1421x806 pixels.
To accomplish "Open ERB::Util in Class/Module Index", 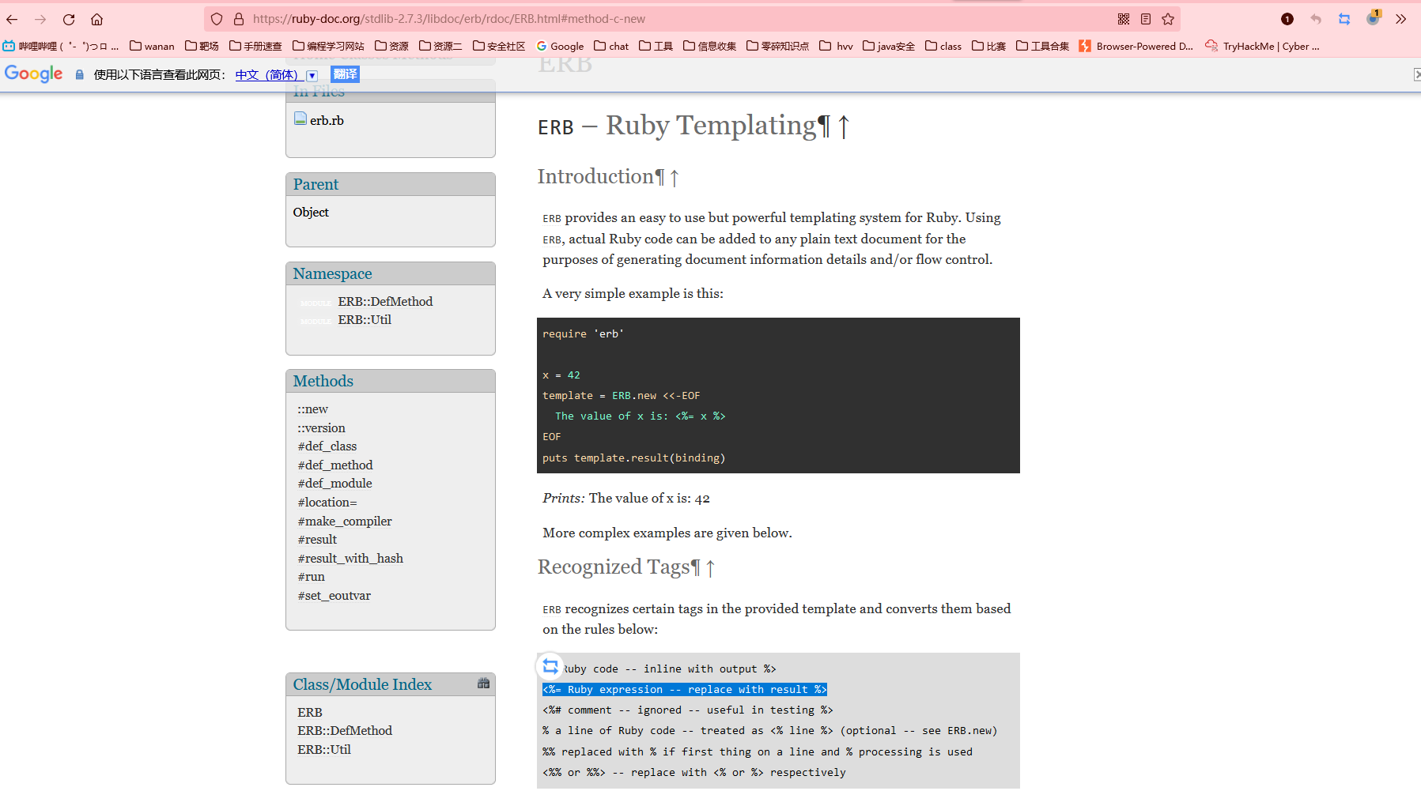I will [324, 749].
